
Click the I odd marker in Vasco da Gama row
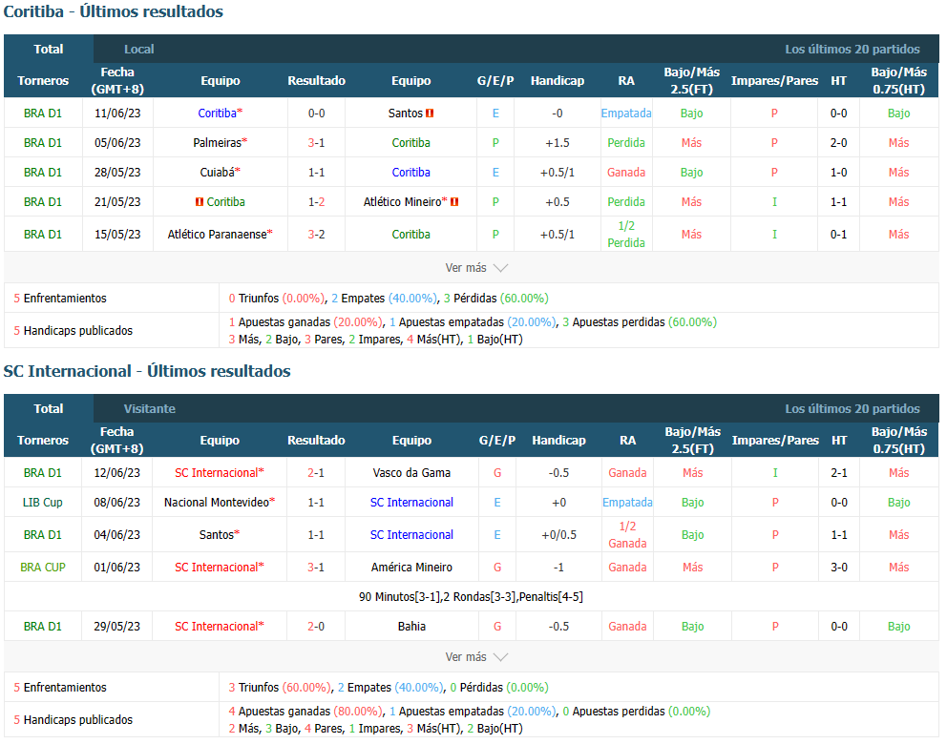click(775, 472)
